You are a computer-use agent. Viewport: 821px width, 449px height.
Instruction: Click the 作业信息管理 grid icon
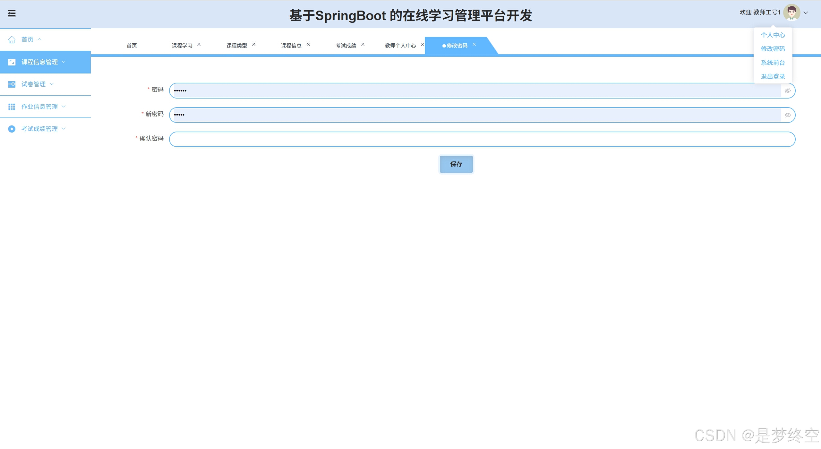pyautogui.click(x=12, y=107)
